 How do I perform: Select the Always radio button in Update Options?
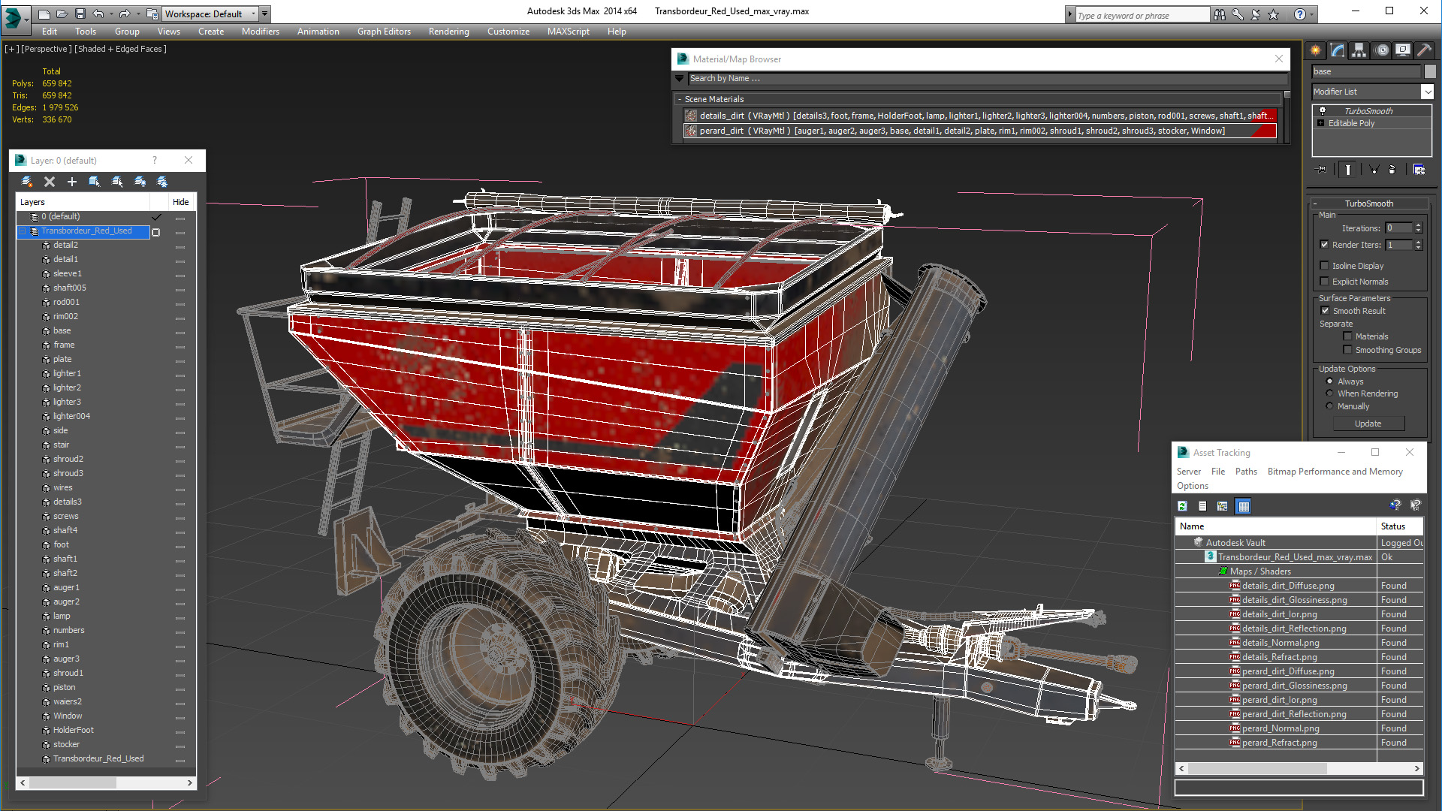pos(1330,381)
